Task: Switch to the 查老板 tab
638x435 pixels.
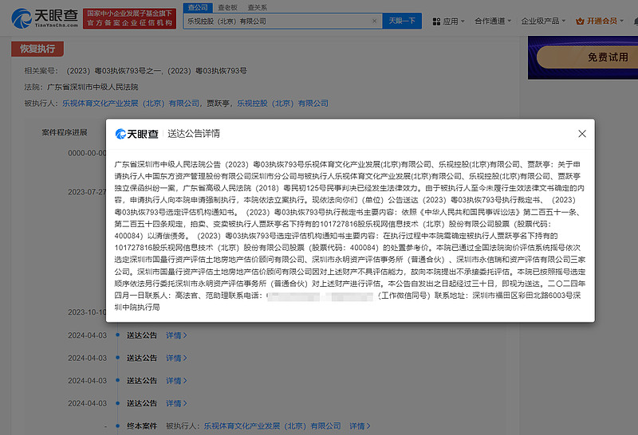Action: [x=228, y=7]
